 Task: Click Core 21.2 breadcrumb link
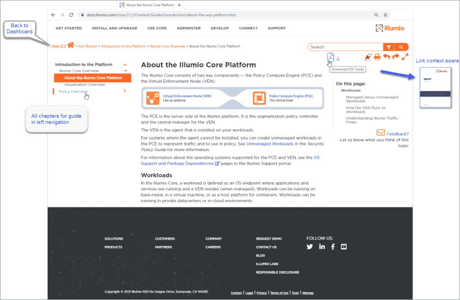coord(59,47)
